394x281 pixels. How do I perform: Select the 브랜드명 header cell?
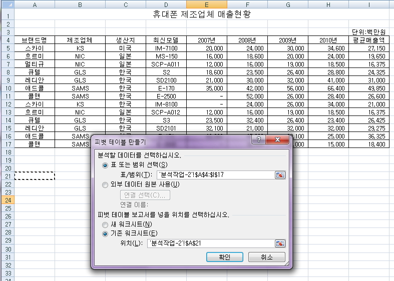pos(35,40)
